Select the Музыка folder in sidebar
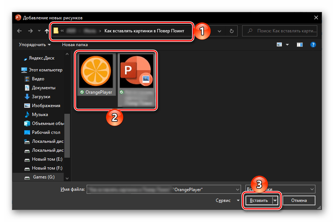 [x=39, y=115]
